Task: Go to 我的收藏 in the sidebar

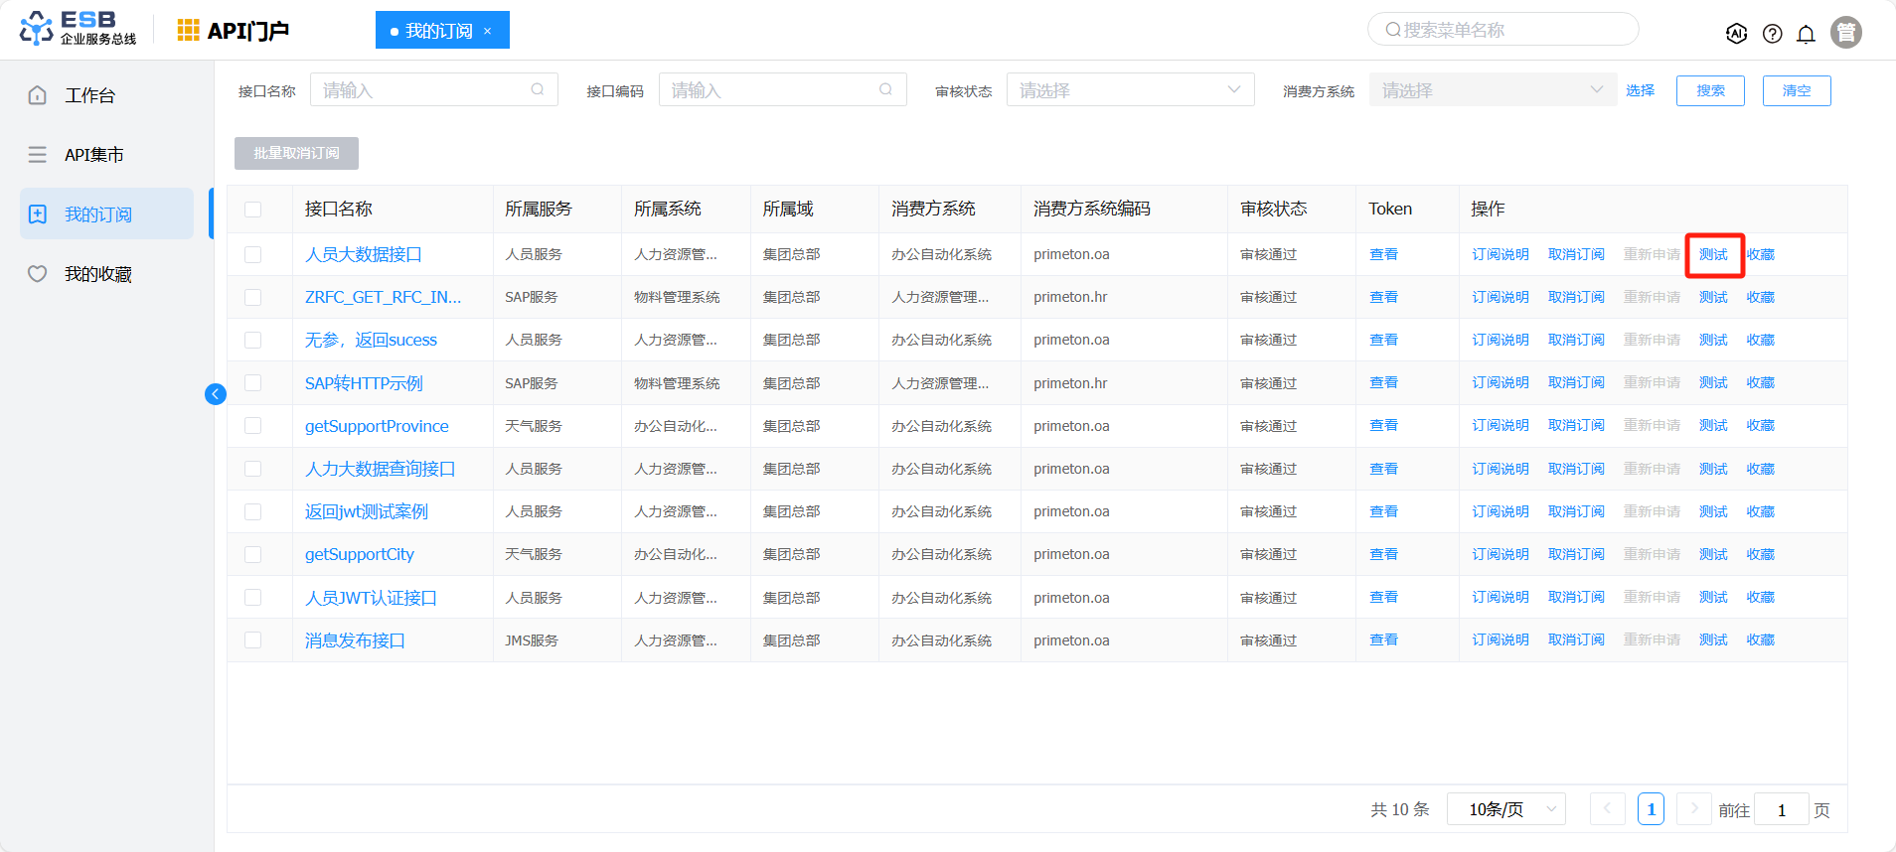Action: click(97, 274)
